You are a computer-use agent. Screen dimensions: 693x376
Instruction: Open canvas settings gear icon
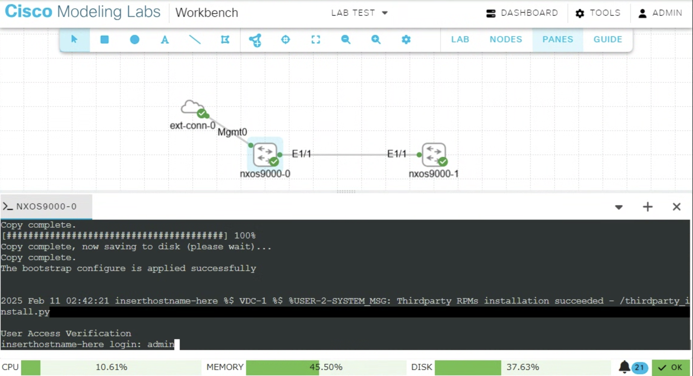(406, 40)
